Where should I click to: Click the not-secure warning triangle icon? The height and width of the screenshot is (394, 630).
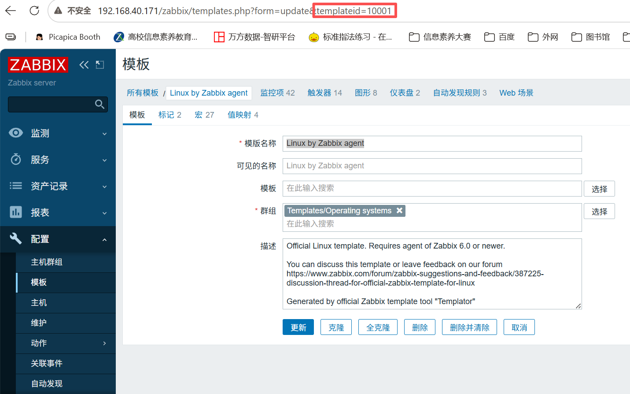[58, 11]
